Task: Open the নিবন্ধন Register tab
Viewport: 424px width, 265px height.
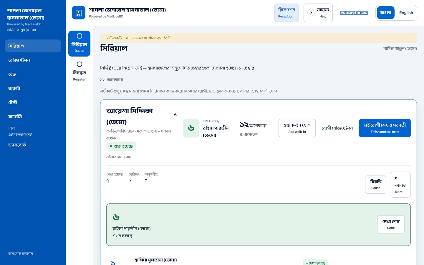Action: 79,72
